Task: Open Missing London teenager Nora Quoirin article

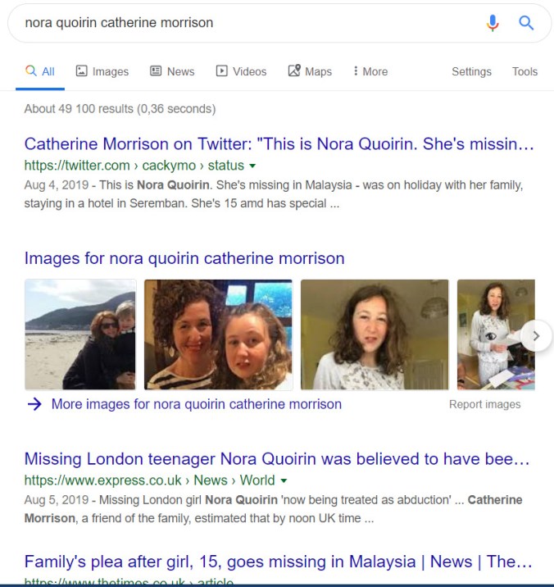Action: pyautogui.click(x=279, y=459)
